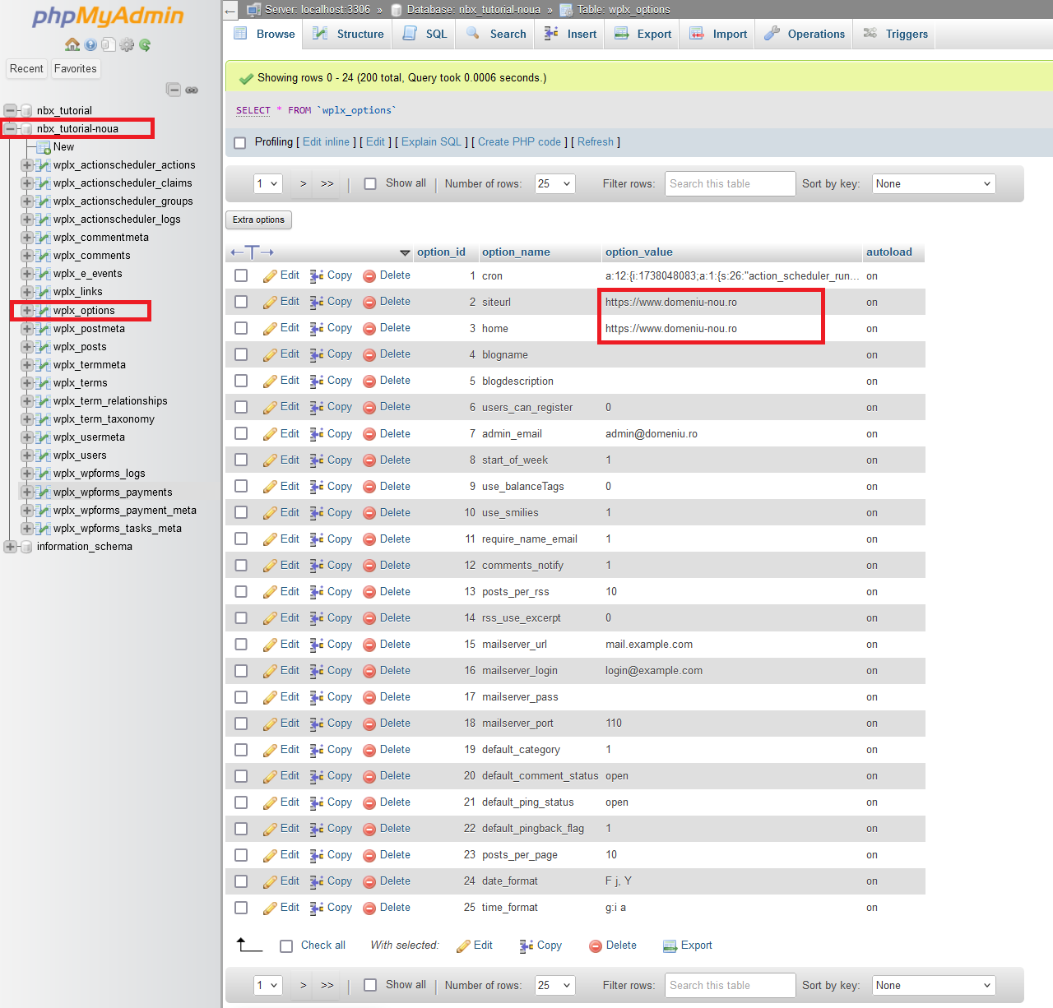Screen dimensions: 1053x1008
Task: Expand the wplx_actionscheduler_logs tree node
Action: [27, 220]
